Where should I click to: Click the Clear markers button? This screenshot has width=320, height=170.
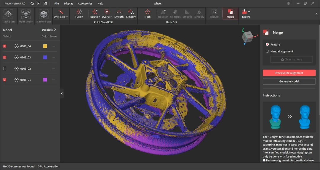(x=291, y=59)
